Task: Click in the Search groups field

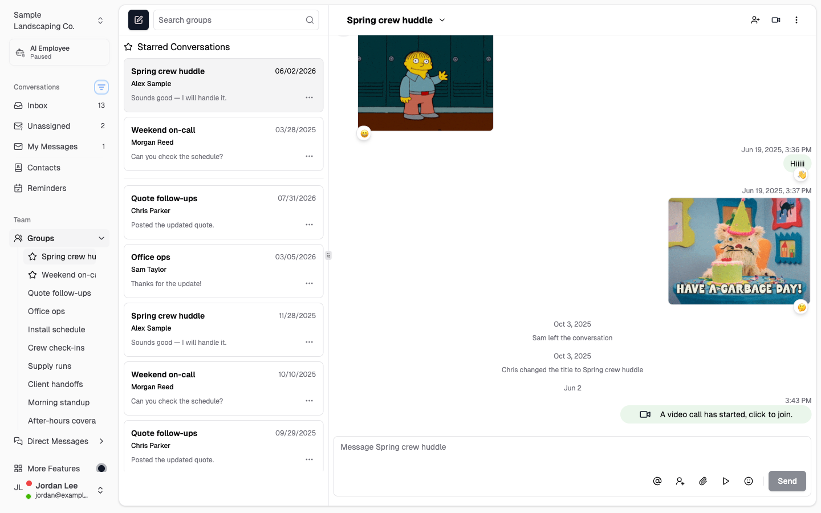Action: coord(236,20)
